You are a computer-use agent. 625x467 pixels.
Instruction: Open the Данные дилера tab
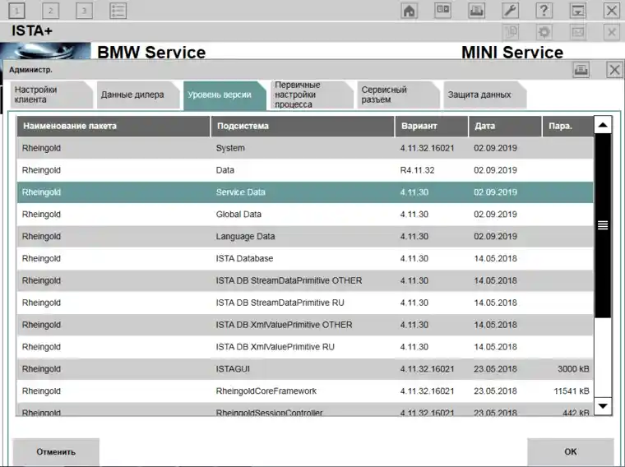(x=137, y=95)
